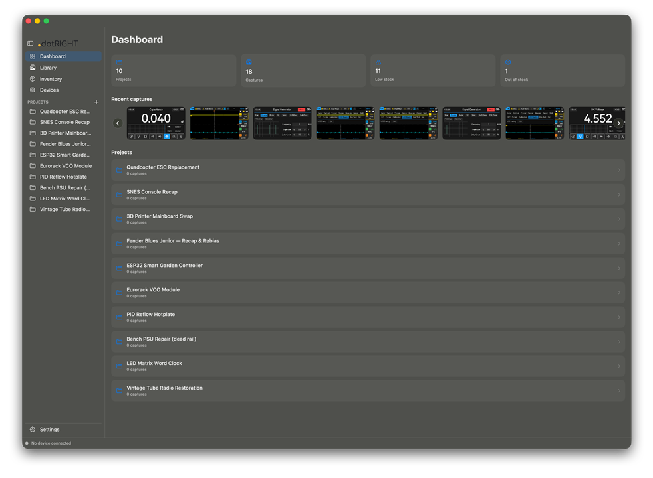Screen dimensions: 653x478
Task: Expand chevron on SNES Console Recap row
Action: pyautogui.click(x=619, y=195)
